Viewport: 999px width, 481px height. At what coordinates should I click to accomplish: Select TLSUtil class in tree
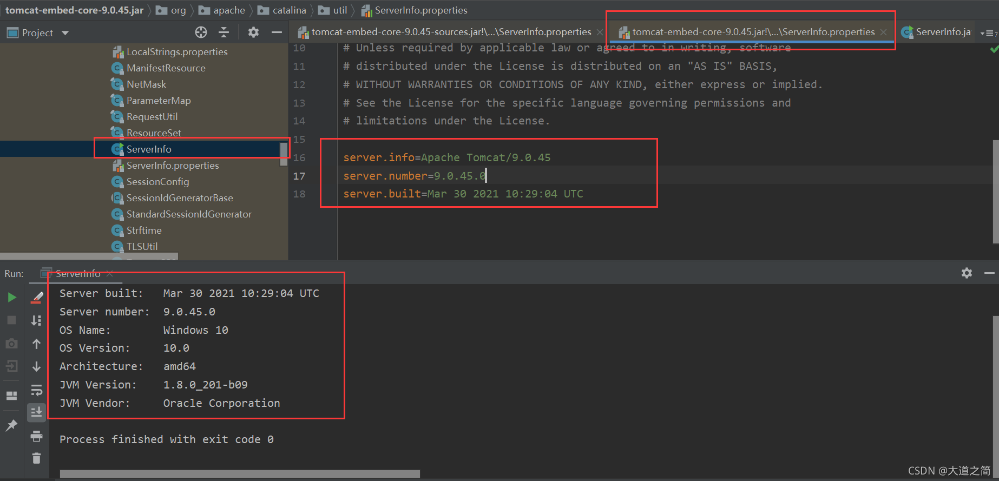coord(135,247)
